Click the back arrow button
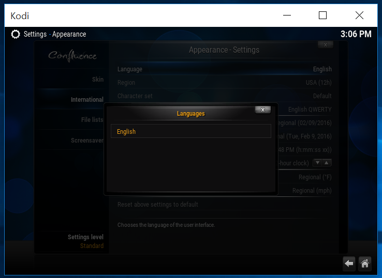 pyautogui.click(x=349, y=264)
